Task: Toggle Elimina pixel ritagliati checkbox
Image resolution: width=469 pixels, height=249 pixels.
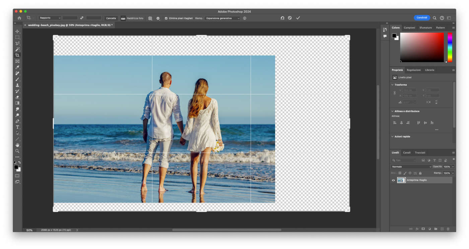Action: [166, 18]
